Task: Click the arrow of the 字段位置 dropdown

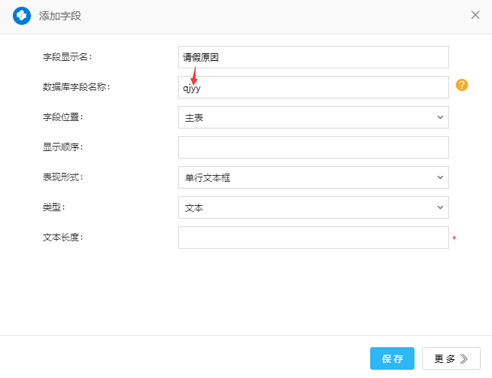Action: 440,117
